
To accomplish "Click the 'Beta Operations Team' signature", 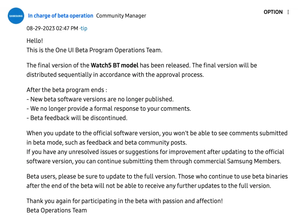I will [56, 210].
